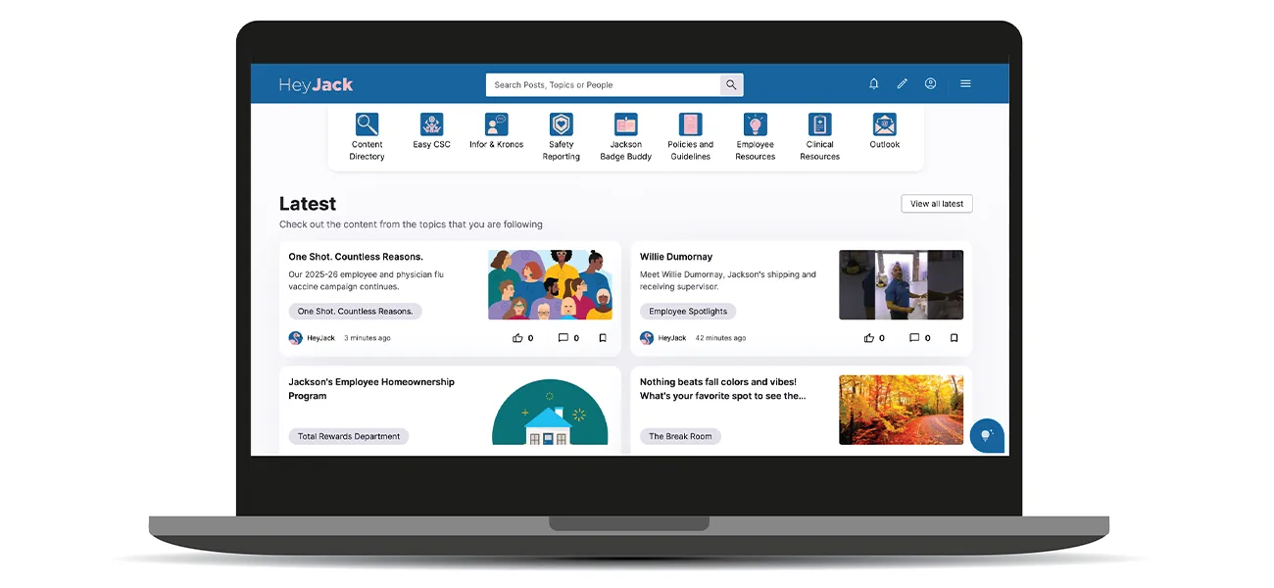
Task: Open the Employee Resources lightbulb icon
Action: (x=756, y=124)
